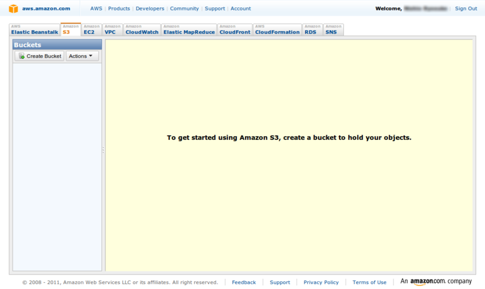Screen dimensions: 485x289
Task: Open the Account navigation link
Action: pyautogui.click(x=241, y=8)
